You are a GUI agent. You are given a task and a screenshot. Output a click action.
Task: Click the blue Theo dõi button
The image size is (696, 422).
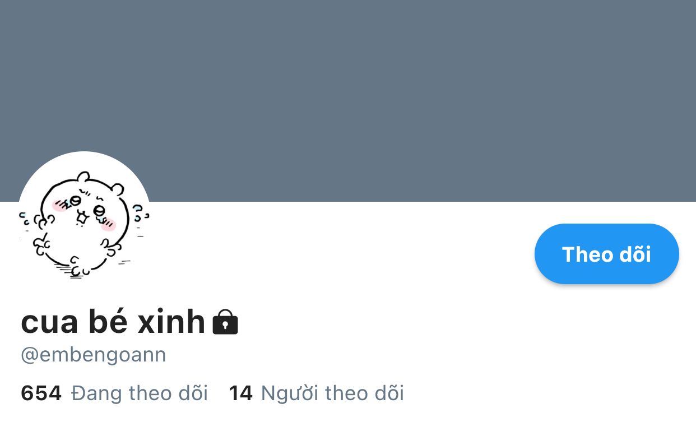pos(606,254)
